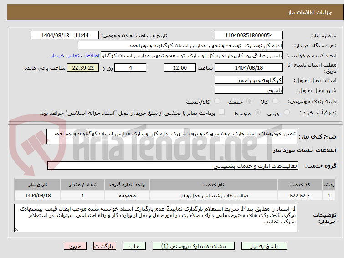
Task: Click the ردیف column header
Action: [x=329, y=185]
